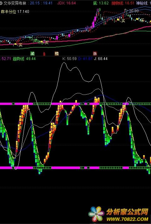Click the circular indicator settings icon
This screenshot has width=151, height=224.
[1, 3]
